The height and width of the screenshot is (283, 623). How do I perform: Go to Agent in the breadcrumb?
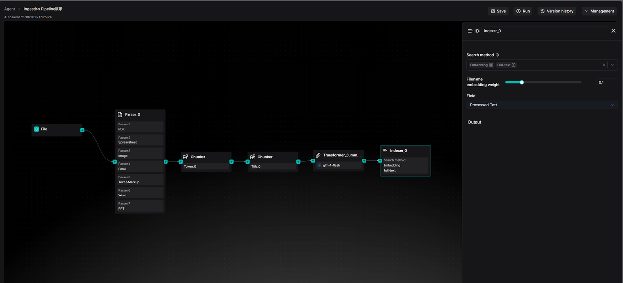tap(10, 9)
